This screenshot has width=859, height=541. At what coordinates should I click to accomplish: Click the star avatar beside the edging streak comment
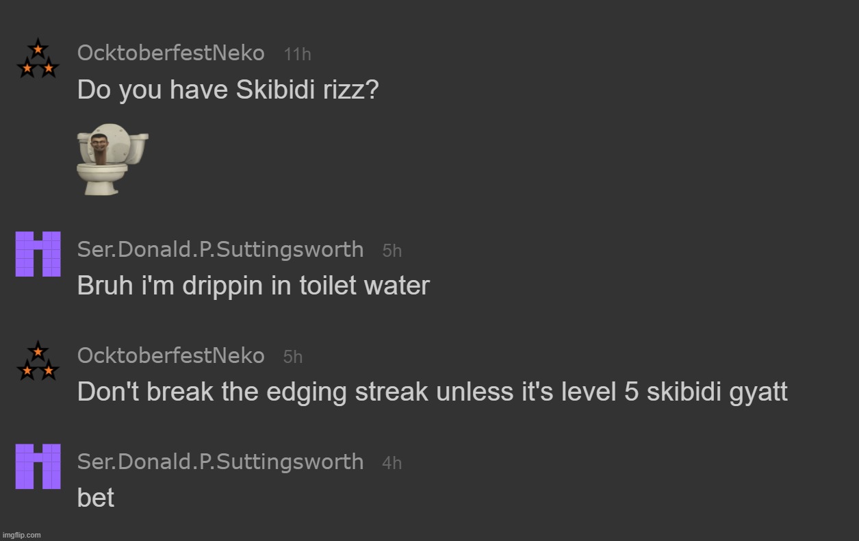38,361
